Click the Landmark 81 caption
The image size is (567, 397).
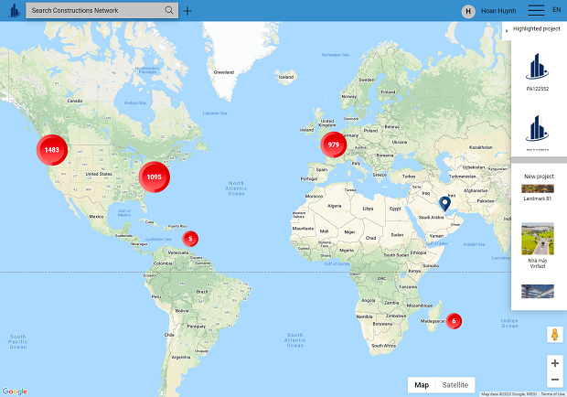538,198
